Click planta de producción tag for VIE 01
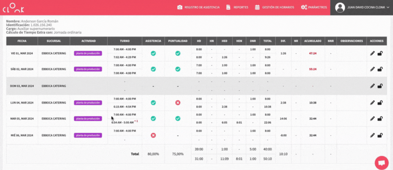The width and height of the screenshot is (393, 170). (x=88, y=53)
